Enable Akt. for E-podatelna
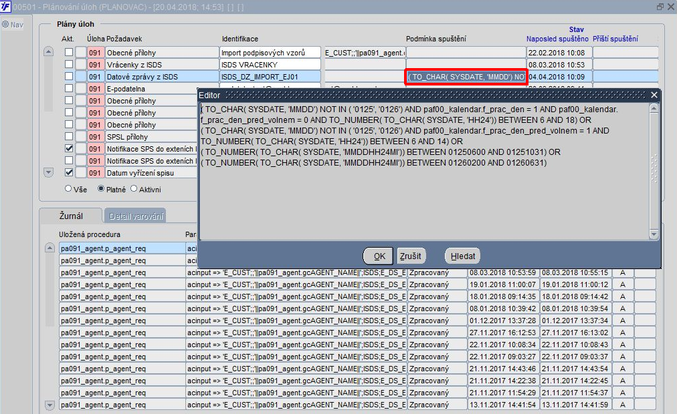Image resolution: width=677 pixels, height=414 pixels. (x=69, y=88)
